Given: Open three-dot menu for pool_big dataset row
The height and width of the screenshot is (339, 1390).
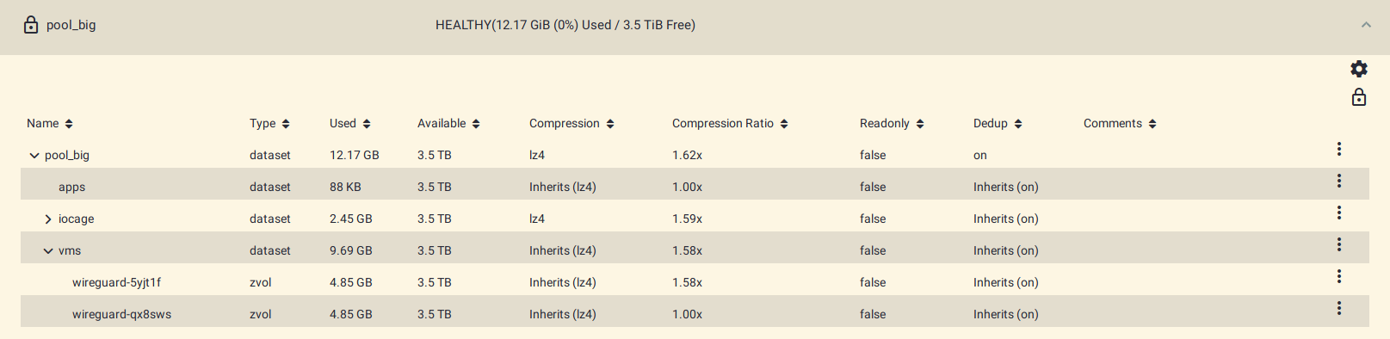Looking at the screenshot, I should click(x=1339, y=149).
